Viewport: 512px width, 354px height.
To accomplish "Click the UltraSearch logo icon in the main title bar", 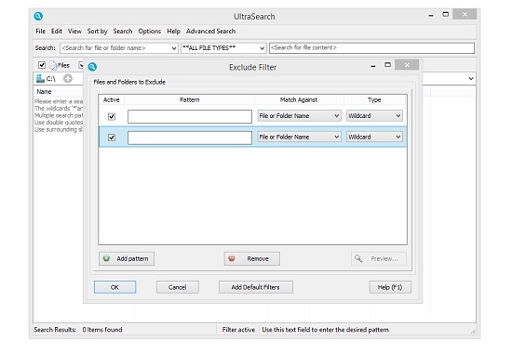I will (38, 16).
